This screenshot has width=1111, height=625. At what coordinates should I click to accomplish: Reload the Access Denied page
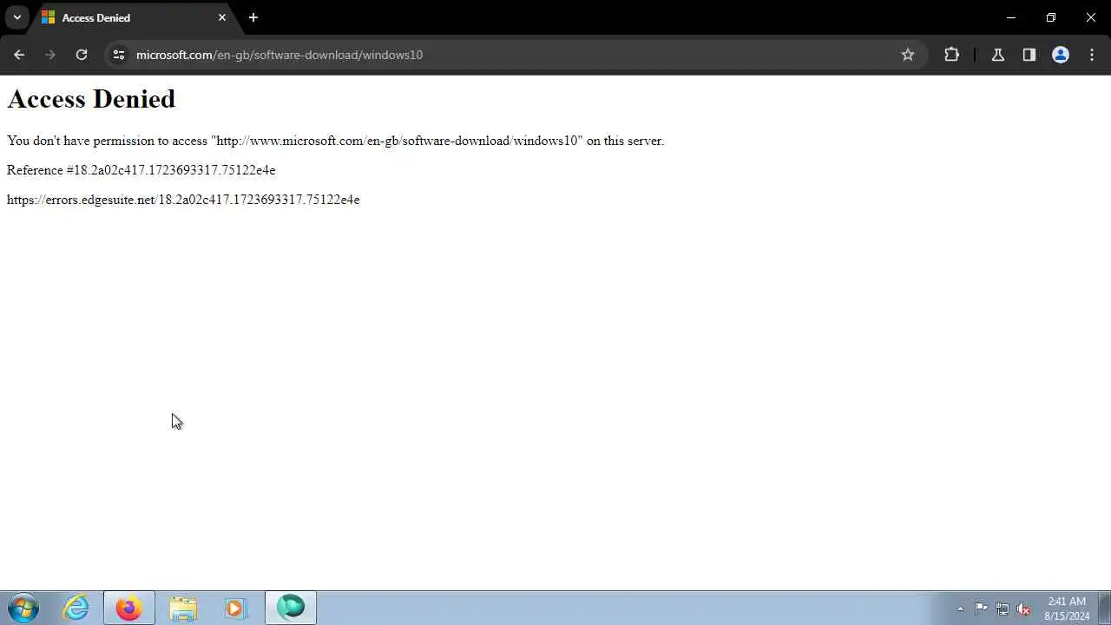(x=82, y=55)
